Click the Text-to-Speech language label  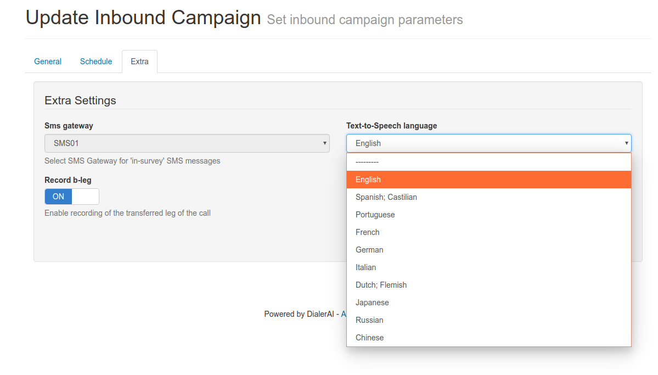(x=391, y=126)
